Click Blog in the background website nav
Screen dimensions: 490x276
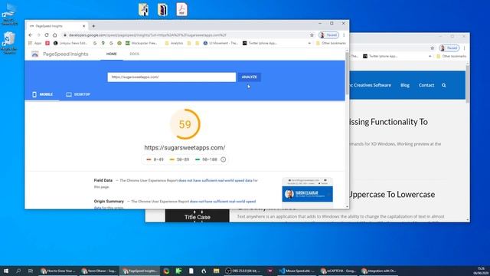coord(405,85)
